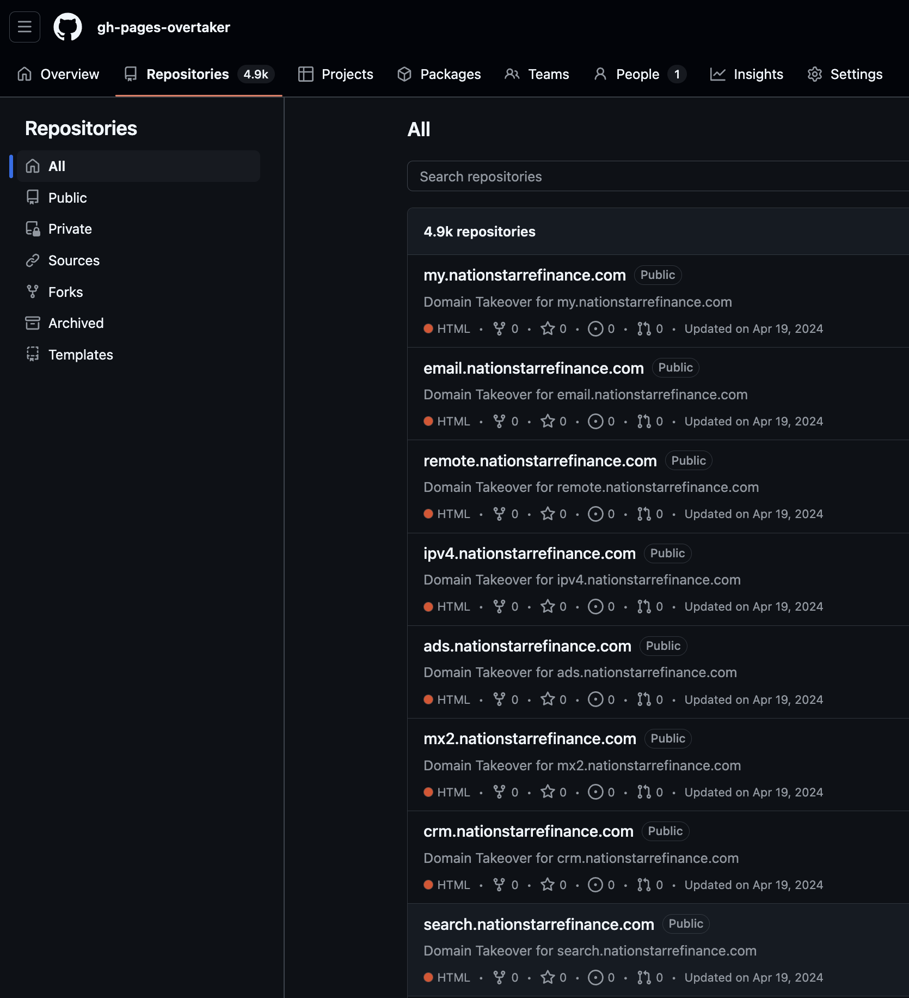The image size is (909, 998).
Task: Click Public badge on ipv4.nationstarrefinance.com
Action: 667,553
